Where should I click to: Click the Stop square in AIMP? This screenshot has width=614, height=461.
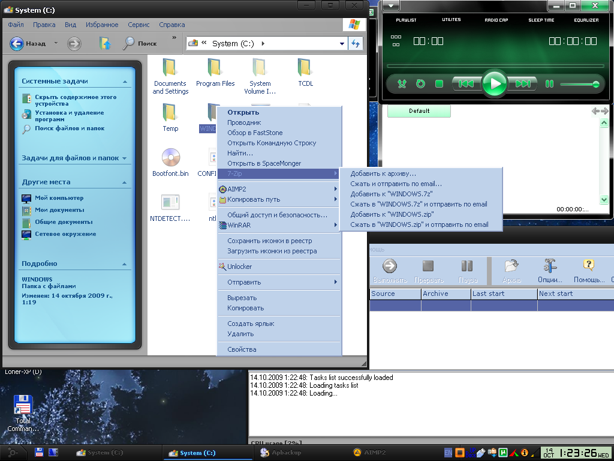point(439,84)
